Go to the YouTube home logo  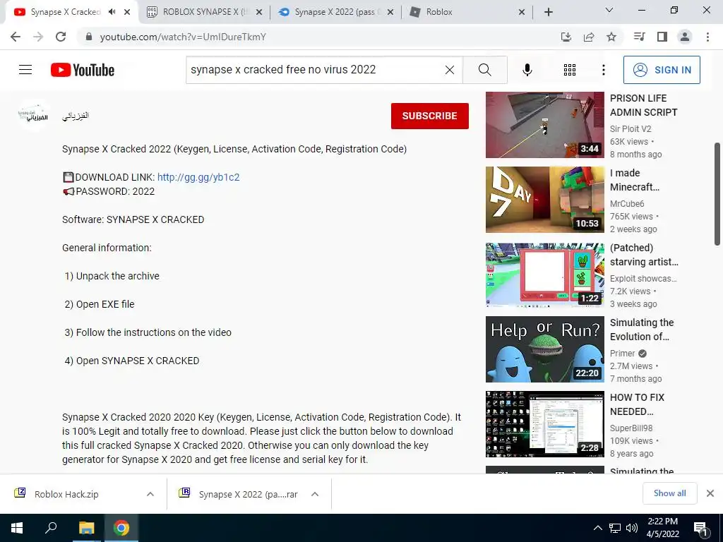tap(83, 70)
